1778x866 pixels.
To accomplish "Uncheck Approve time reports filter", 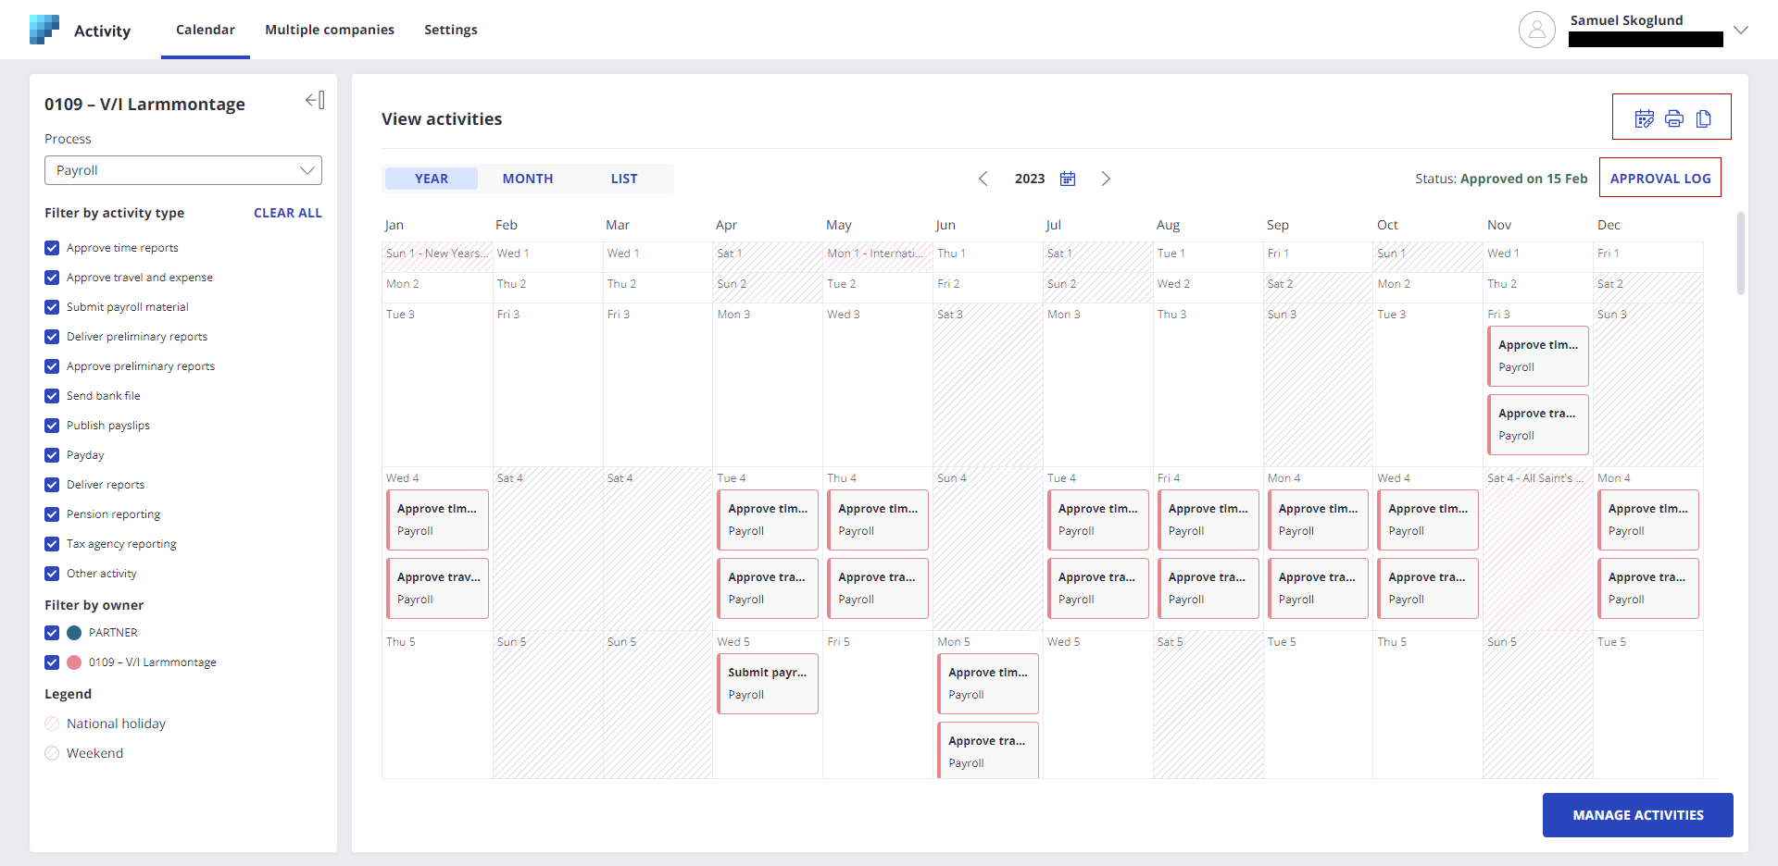I will [x=52, y=248].
